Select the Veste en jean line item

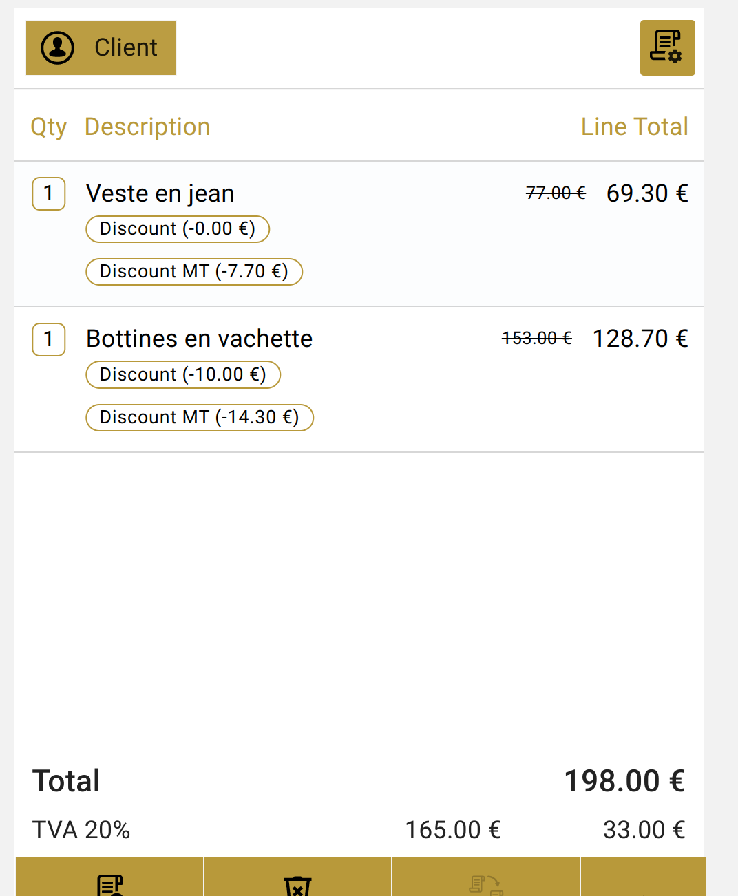pyautogui.click(x=359, y=234)
